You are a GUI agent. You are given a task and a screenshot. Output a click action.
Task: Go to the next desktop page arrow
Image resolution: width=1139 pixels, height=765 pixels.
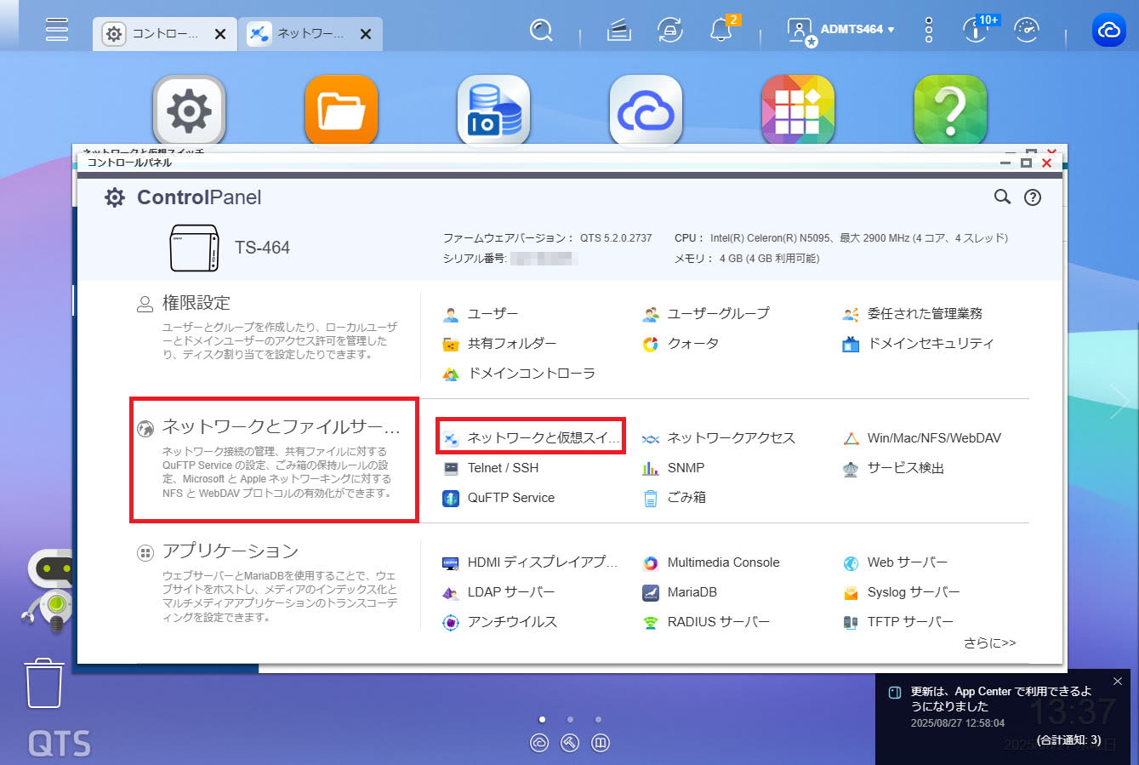(x=1119, y=402)
